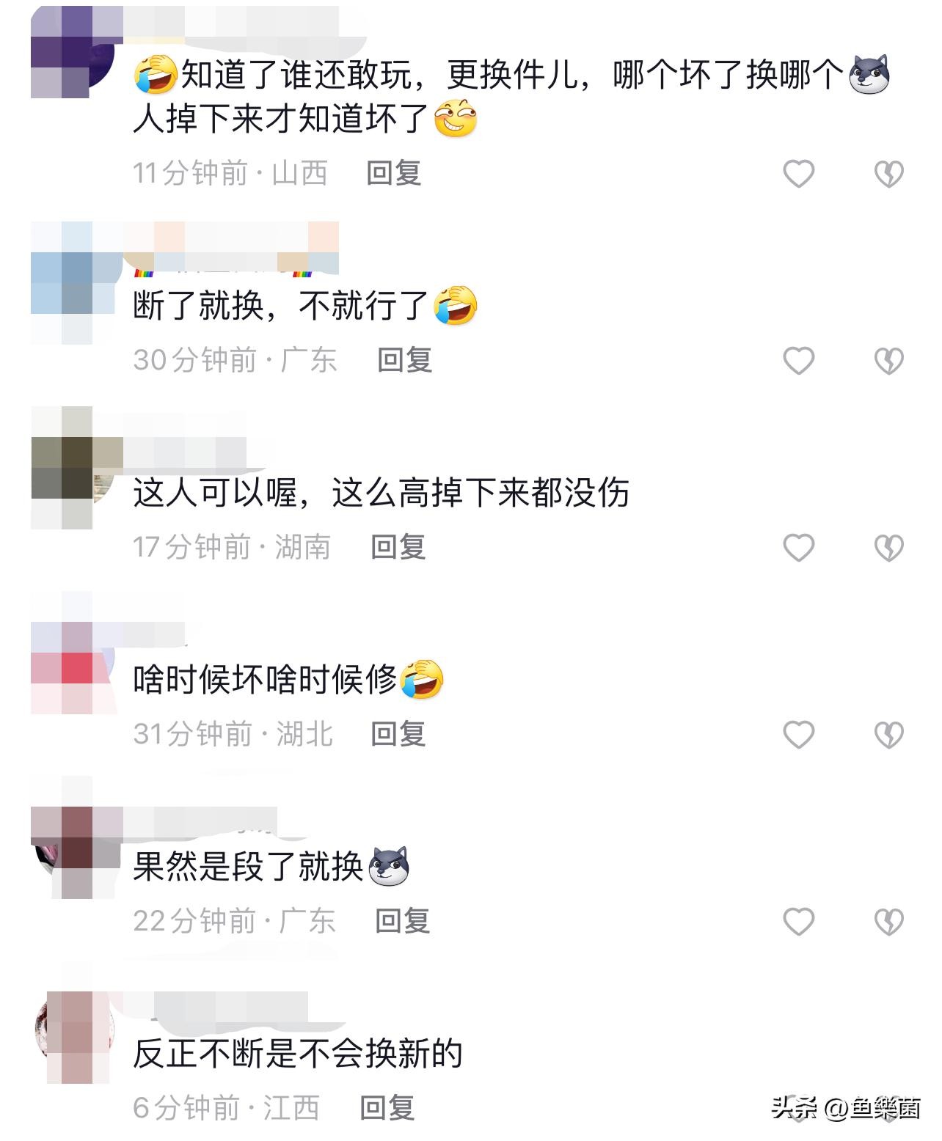Tap 回复 under the Hunan comment
Image resolution: width=942 pixels, height=1141 pixels.
(x=398, y=548)
